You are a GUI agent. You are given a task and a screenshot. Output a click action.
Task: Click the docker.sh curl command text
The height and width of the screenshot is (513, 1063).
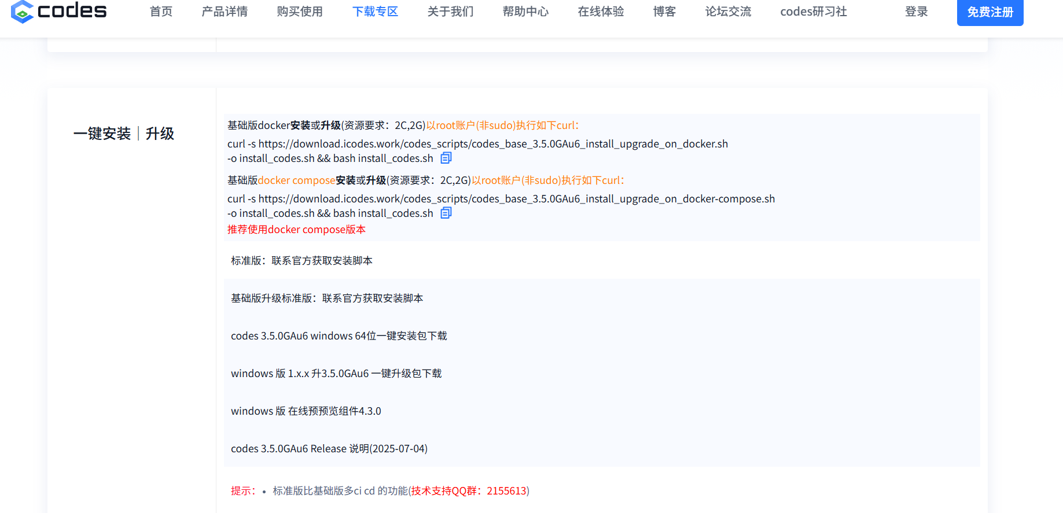pyautogui.click(x=477, y=151)
